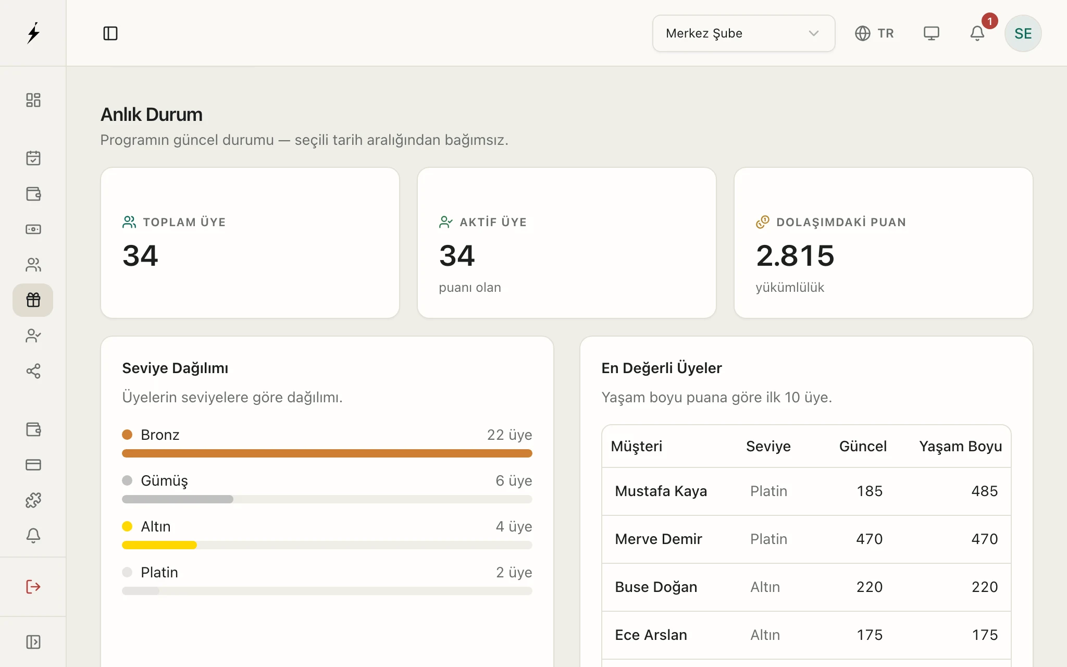The image size is (1067, 667).
Task: Click the Seviye column header
Action: [768, 446]
